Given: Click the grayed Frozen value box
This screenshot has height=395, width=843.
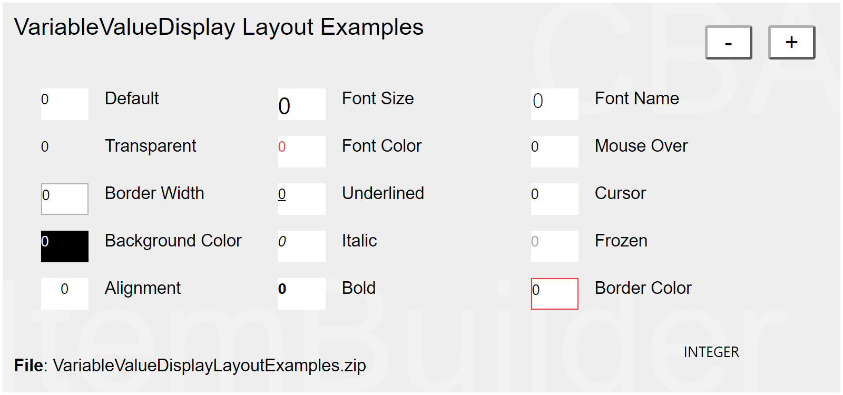Looking at the screenshot, I should point(554,246).
